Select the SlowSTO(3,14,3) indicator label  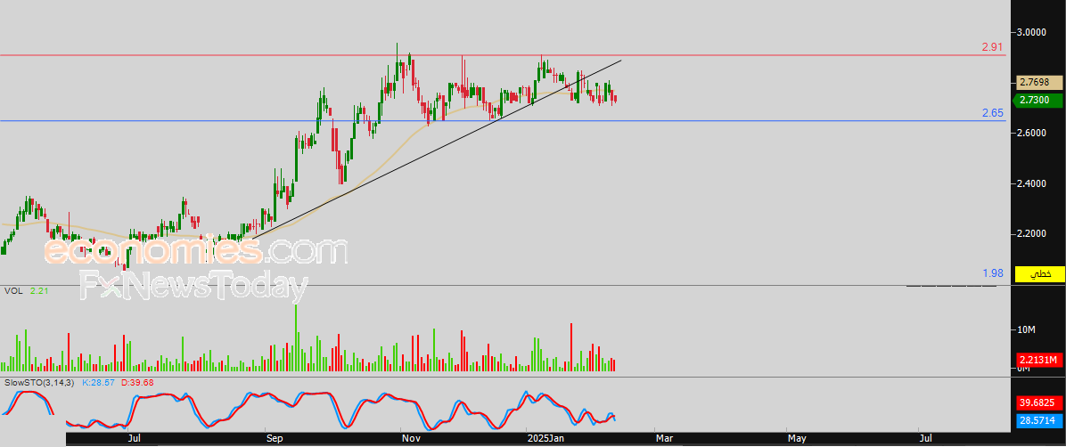(40, 383)
